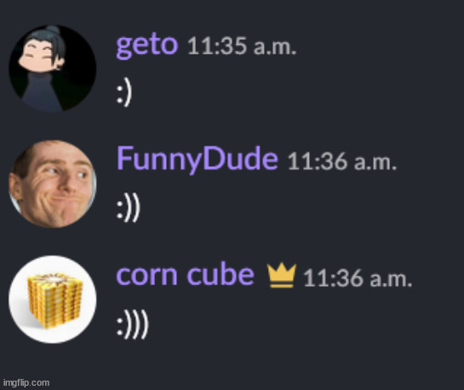Click the word cube in corn cube
The image size is (464, 390).
pyautogui.click(x=221, y=274)
